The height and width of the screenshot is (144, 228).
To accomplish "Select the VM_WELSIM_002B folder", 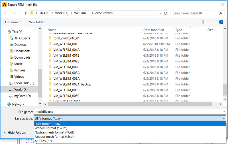I will [66, 61].
